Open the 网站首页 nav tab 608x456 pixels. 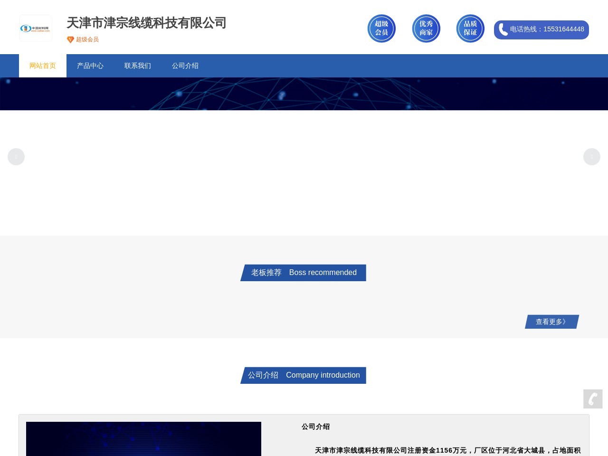tap(43, 66)
